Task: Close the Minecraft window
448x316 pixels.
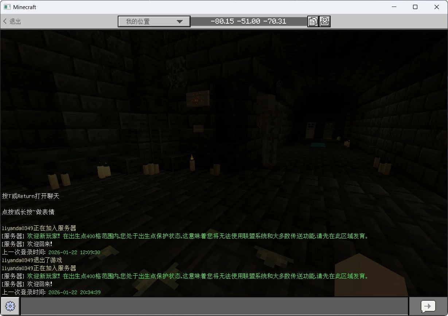Action: click(437, 7)
